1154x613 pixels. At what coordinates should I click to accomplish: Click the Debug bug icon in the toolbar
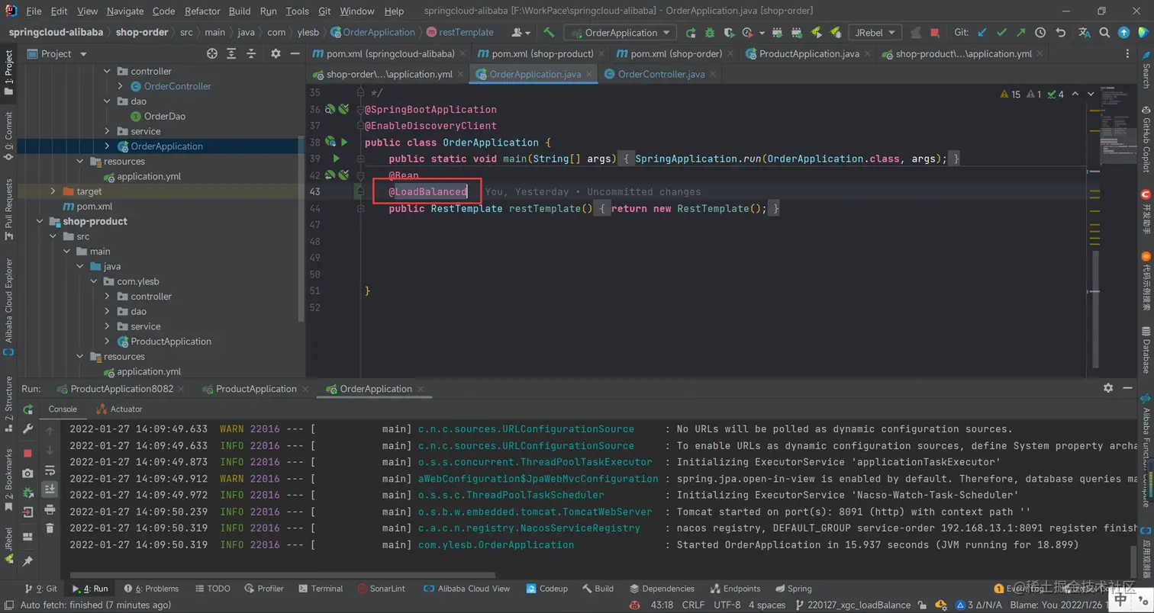click(709, 33)
